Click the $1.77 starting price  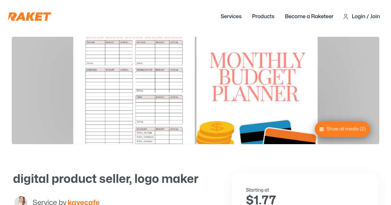coord(261,200)
